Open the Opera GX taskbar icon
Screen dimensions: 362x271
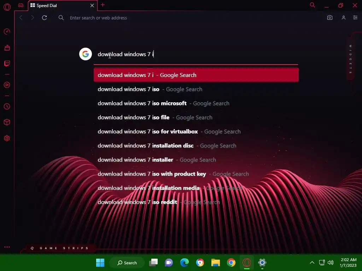pyautogui.click(x=246, y=263)
